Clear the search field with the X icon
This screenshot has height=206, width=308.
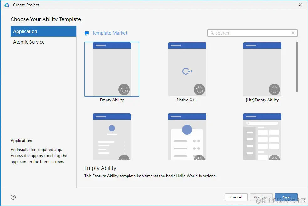(293, 33)
